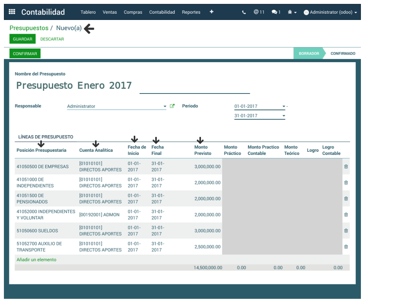Viewport: 400px width, 300px height.
Task: Click the phone call icon in navbar
Action: click(244, 12)
